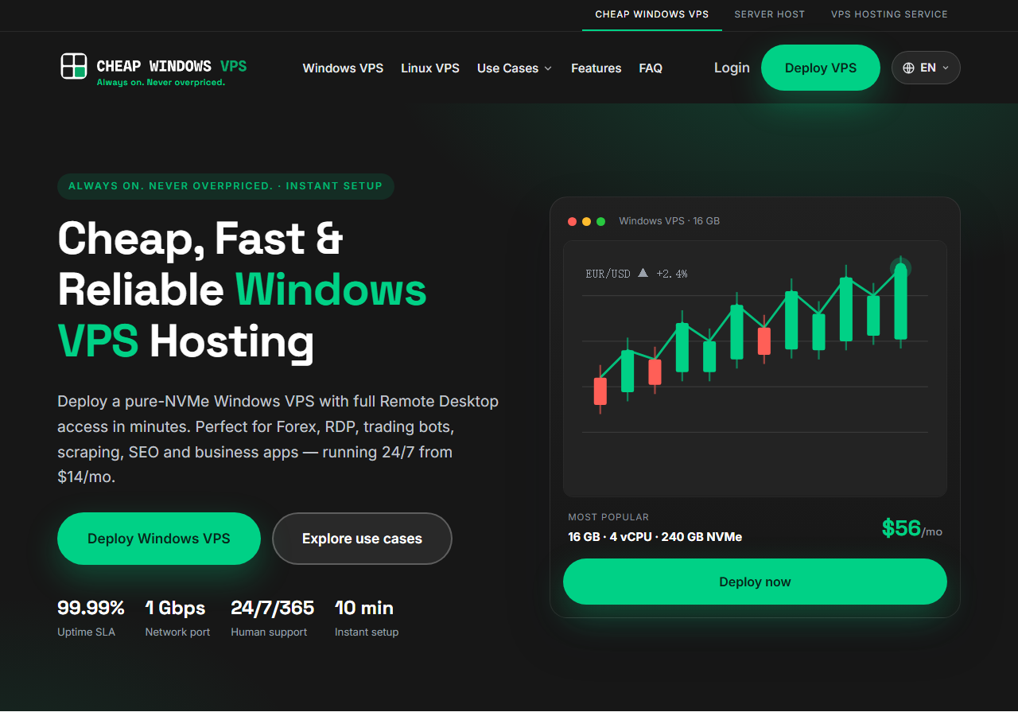Click the '1 Gbps' network stat
Screen dimensions: 1018x716
coord(176,608)
